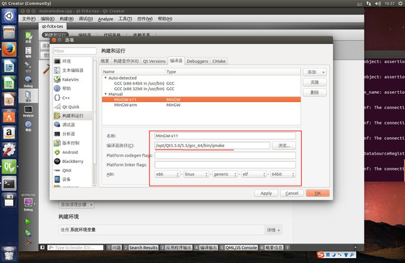Click the Platform codegen flags field
Screen dimensions: 405x263
point(225,155)
